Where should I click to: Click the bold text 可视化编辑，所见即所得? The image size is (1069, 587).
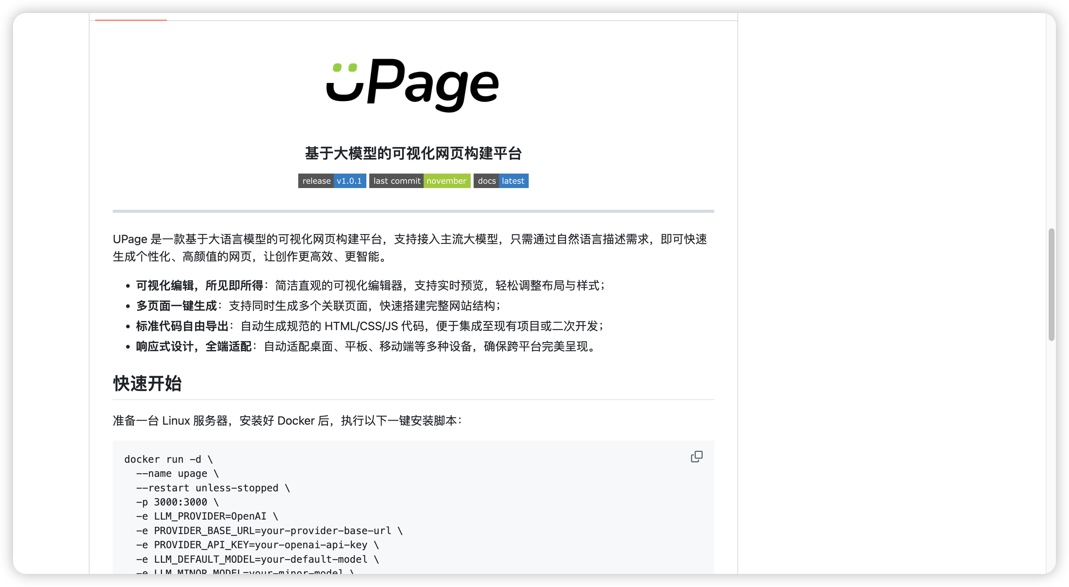point(200,286)
